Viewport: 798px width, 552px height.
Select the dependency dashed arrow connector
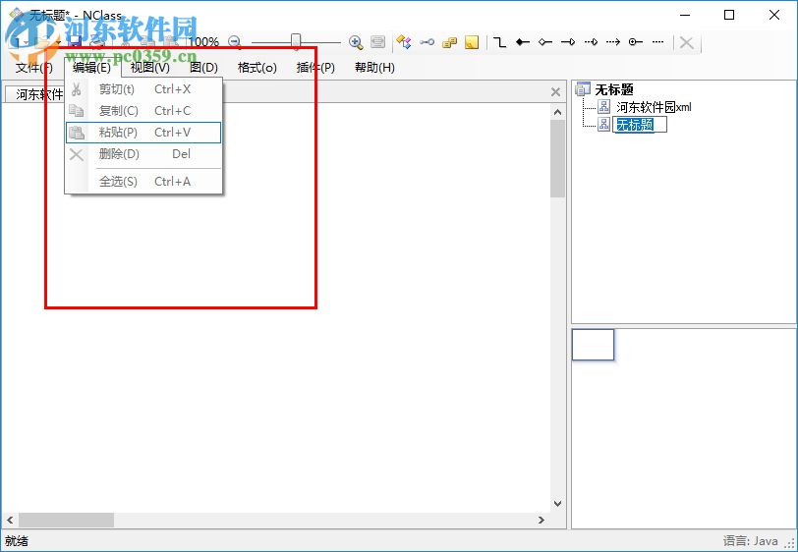point(613,41)
